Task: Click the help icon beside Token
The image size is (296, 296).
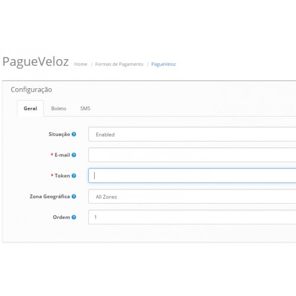Action: click(x=74, y=176)
